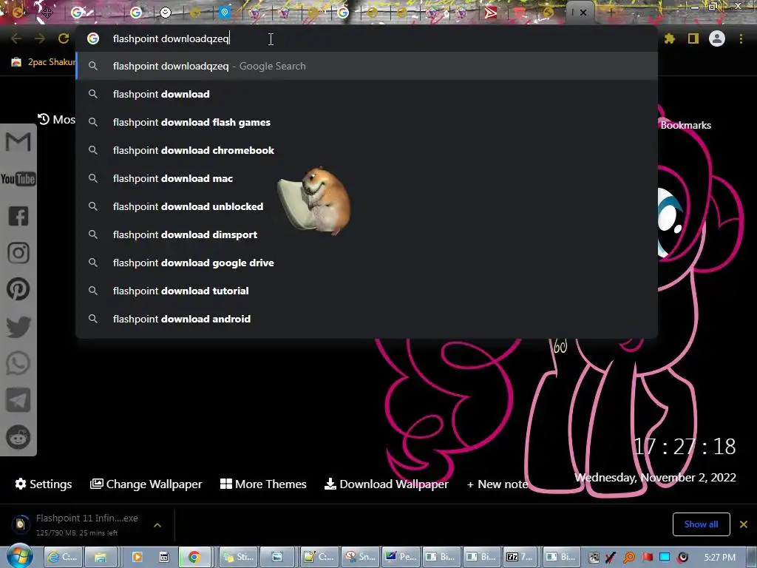Choose 'flashpoint download google drive' suggestion
The height and width of the screenshot is (568, 757).
(367, 263)
